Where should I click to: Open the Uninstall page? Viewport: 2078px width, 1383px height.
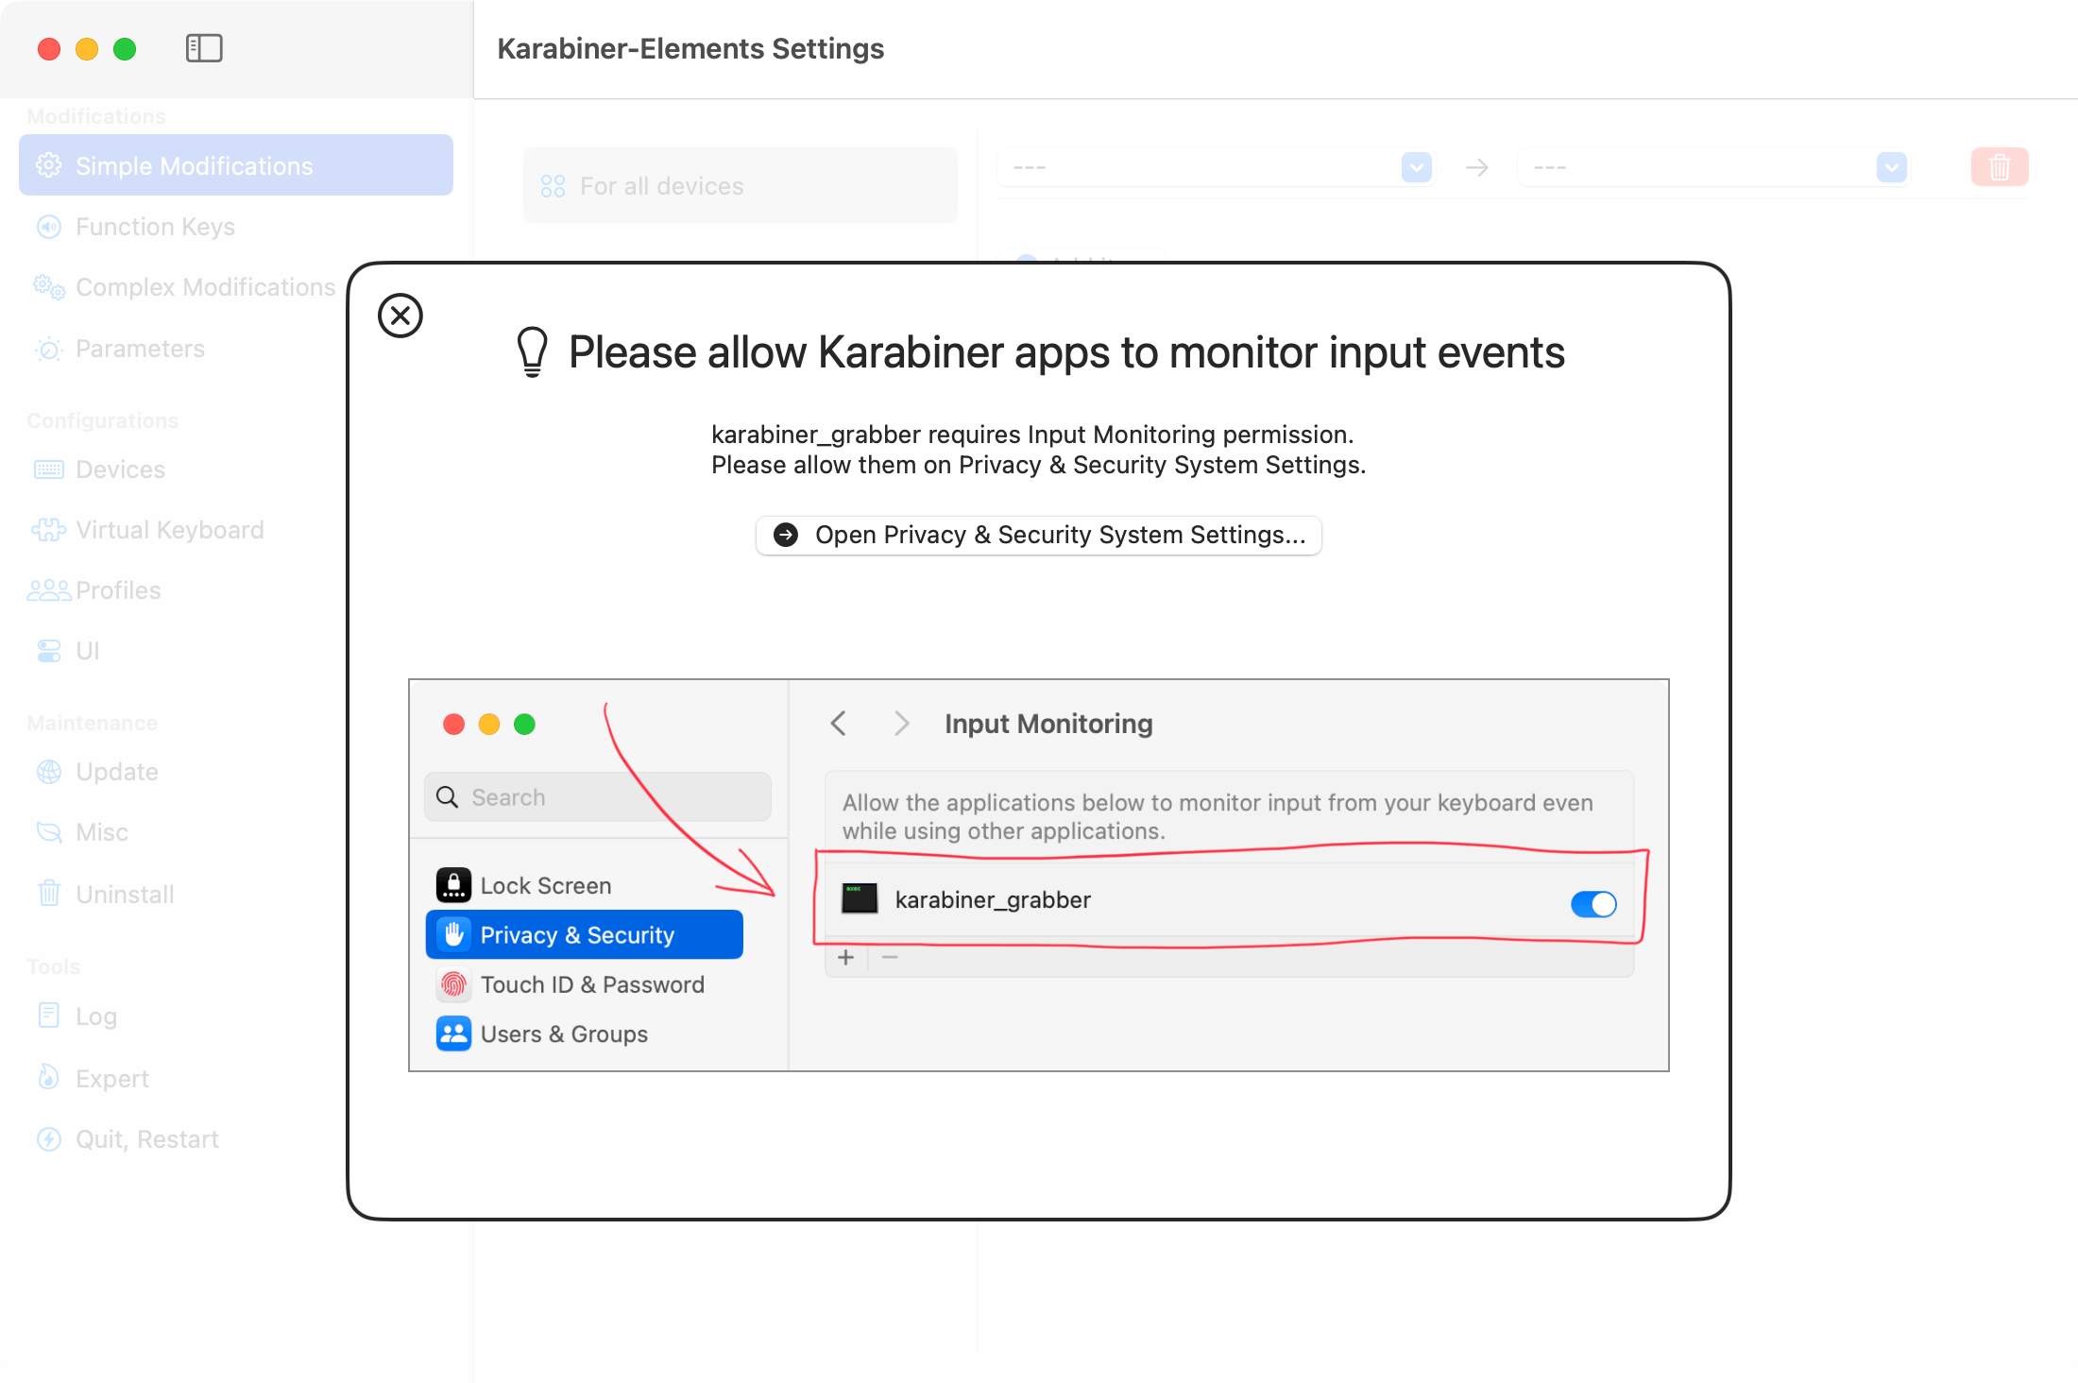click(x=125, y=894)
